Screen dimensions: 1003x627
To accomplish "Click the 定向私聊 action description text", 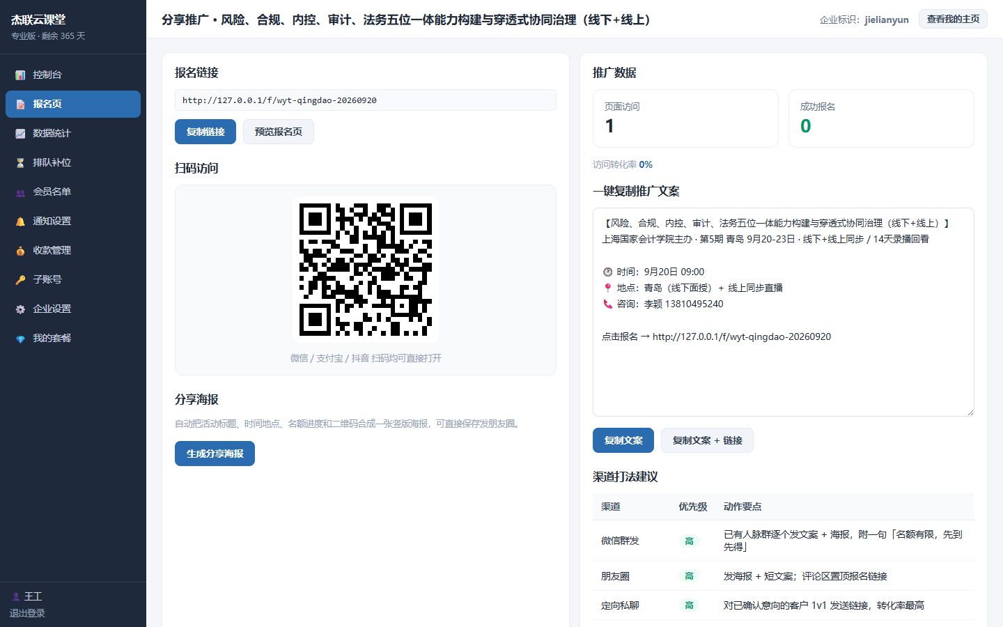I will coord(824,605).
